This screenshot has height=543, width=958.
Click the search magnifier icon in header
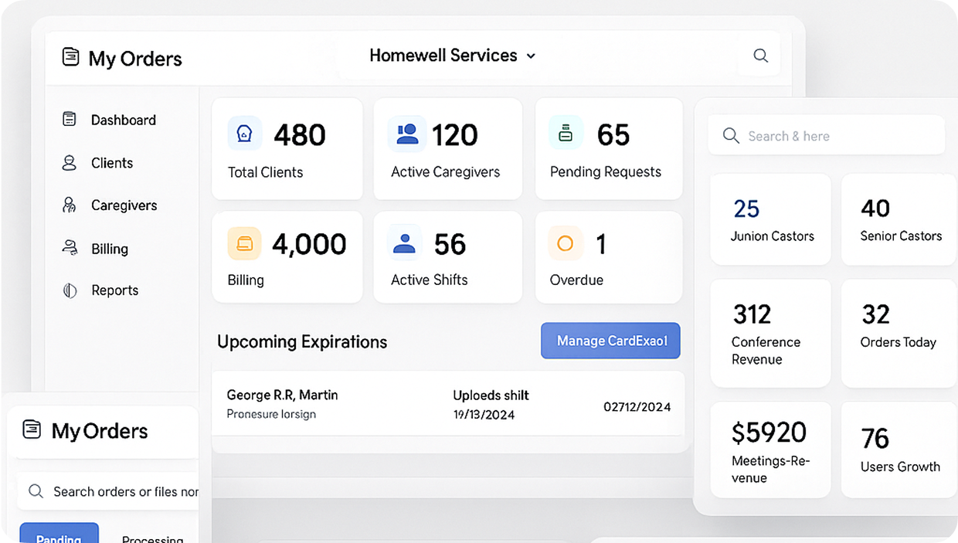[760, 56]
